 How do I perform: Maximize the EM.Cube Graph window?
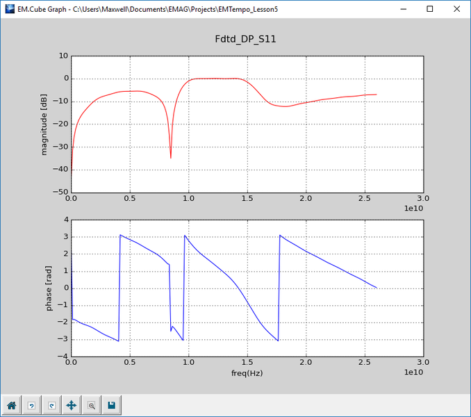pos(430,8)
